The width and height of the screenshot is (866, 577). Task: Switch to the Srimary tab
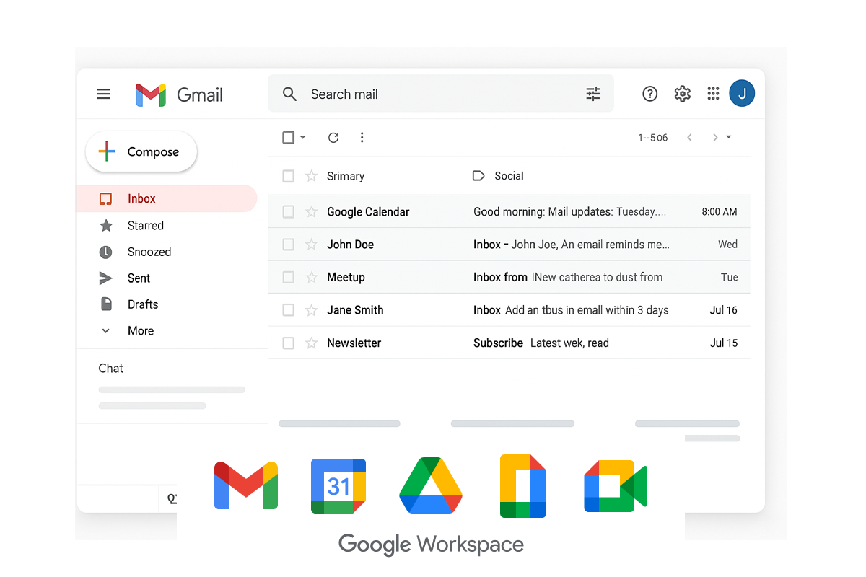point(346,176)
